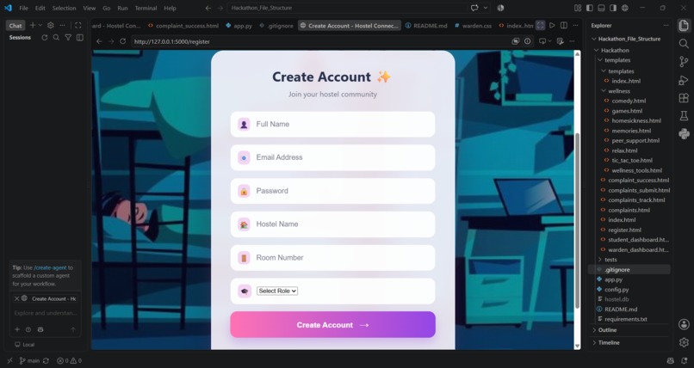Screen dimensions: 694x368
Task: Click the run play icon in editor toolbar
Action: point(552,26)
